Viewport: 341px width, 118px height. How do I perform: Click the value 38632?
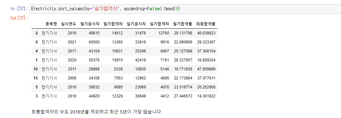94,87
